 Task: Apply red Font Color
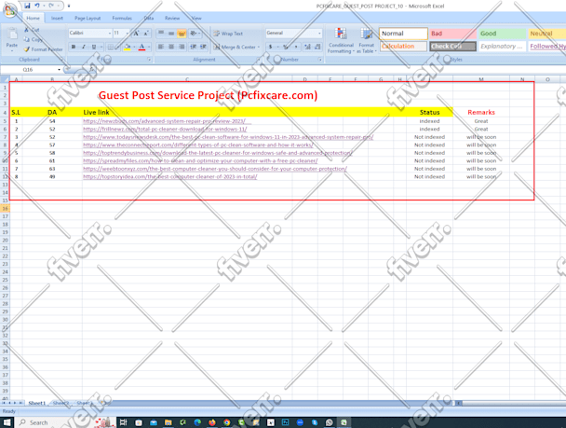[141, 47]
